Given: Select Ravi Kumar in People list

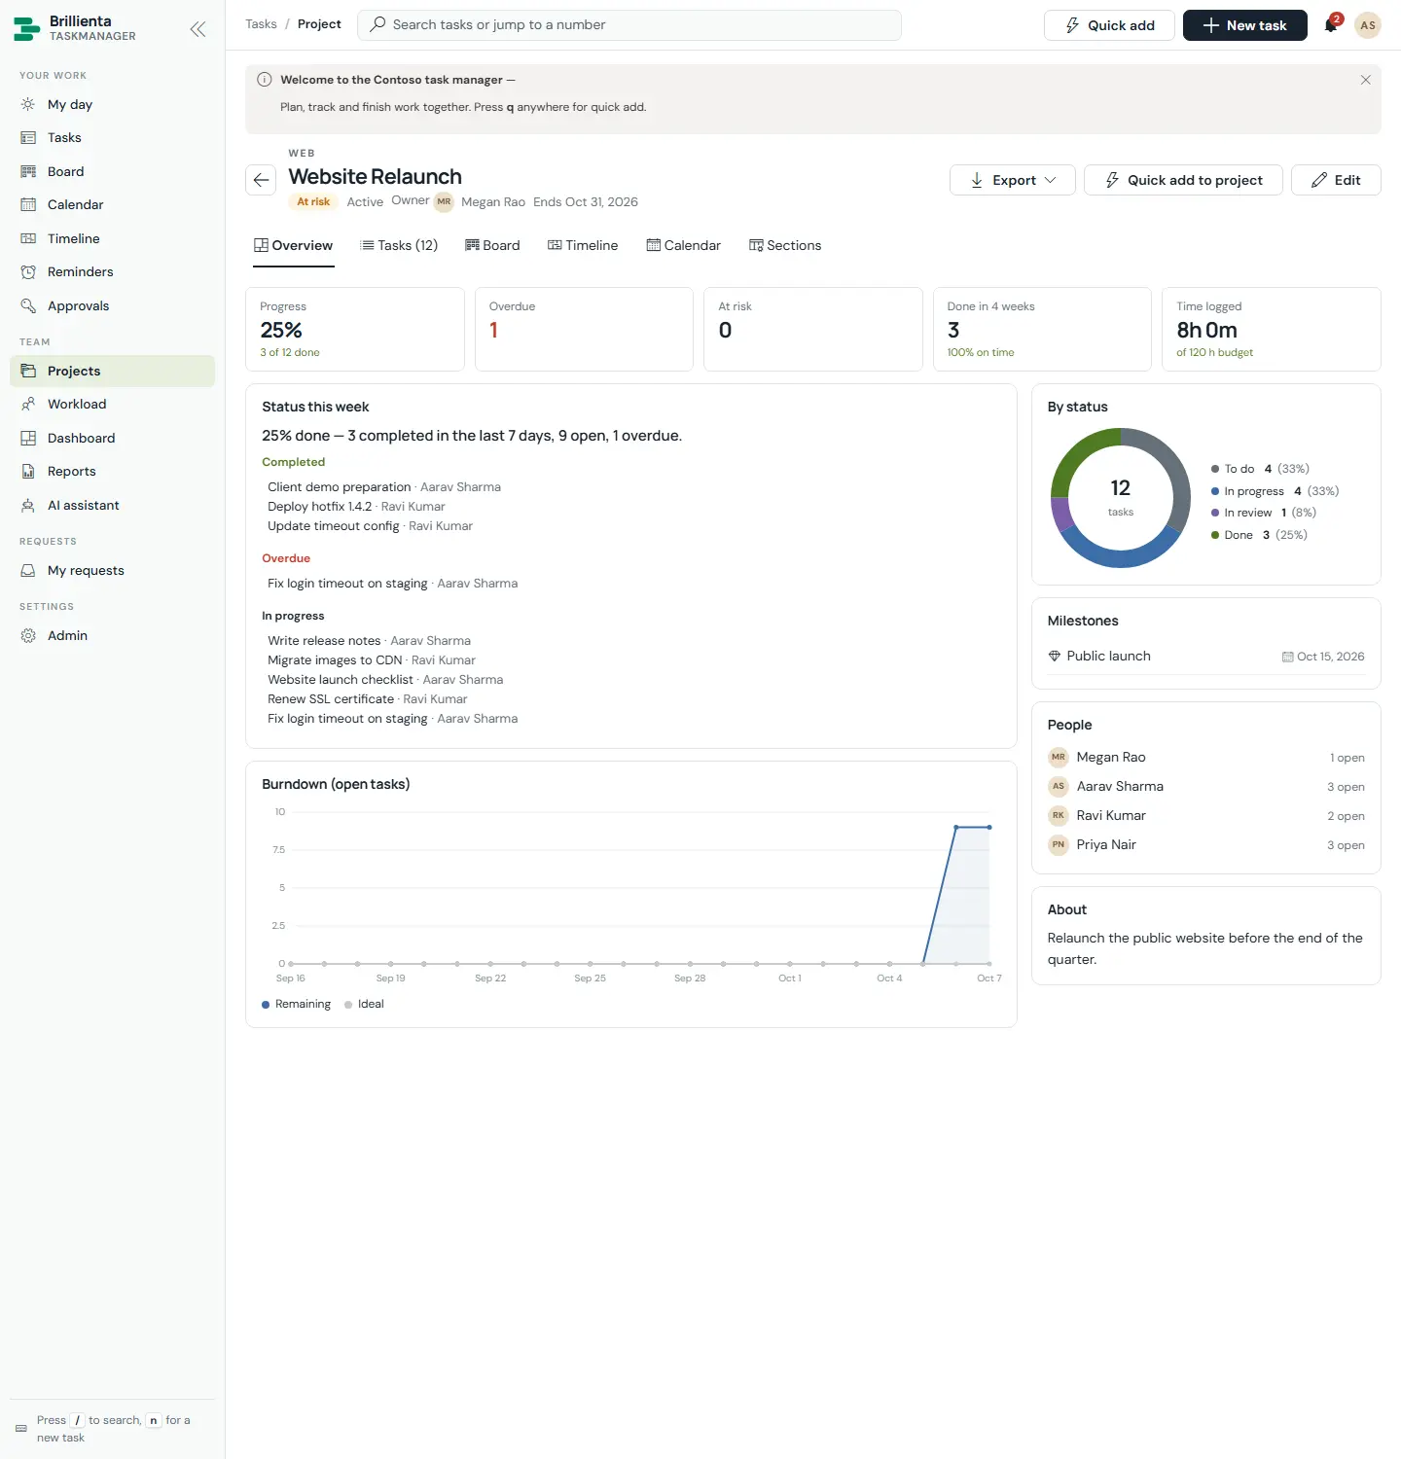Looking at the screenshot, I should [x=1205, y=816].
